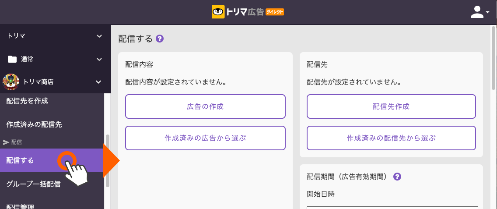Image resolution: width=497 pixels, height=209 pixels.
Task: Open the user account menu icon
Action: (477, 12)
